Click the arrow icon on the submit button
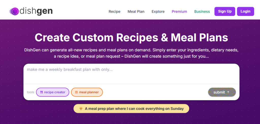 click(x=228, y=92)
